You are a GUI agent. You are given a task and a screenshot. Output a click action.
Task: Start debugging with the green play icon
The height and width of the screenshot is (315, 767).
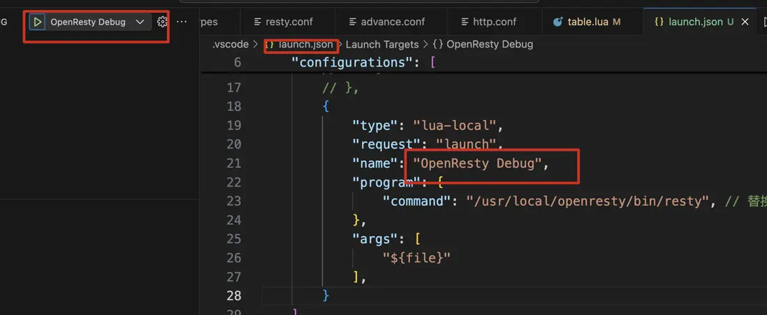pyautogui.click(x=38, y=22)
